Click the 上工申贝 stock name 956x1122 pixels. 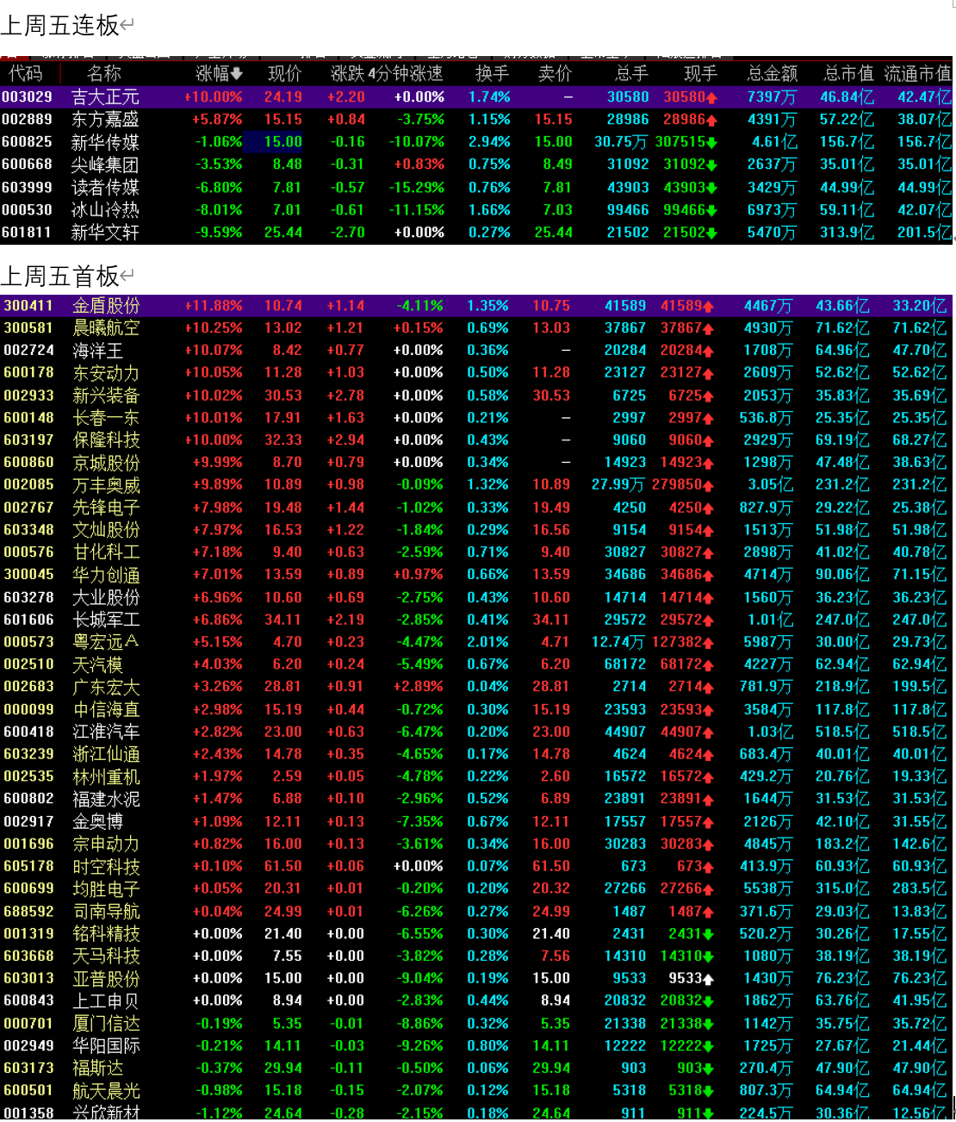(x=106, y=1000)
